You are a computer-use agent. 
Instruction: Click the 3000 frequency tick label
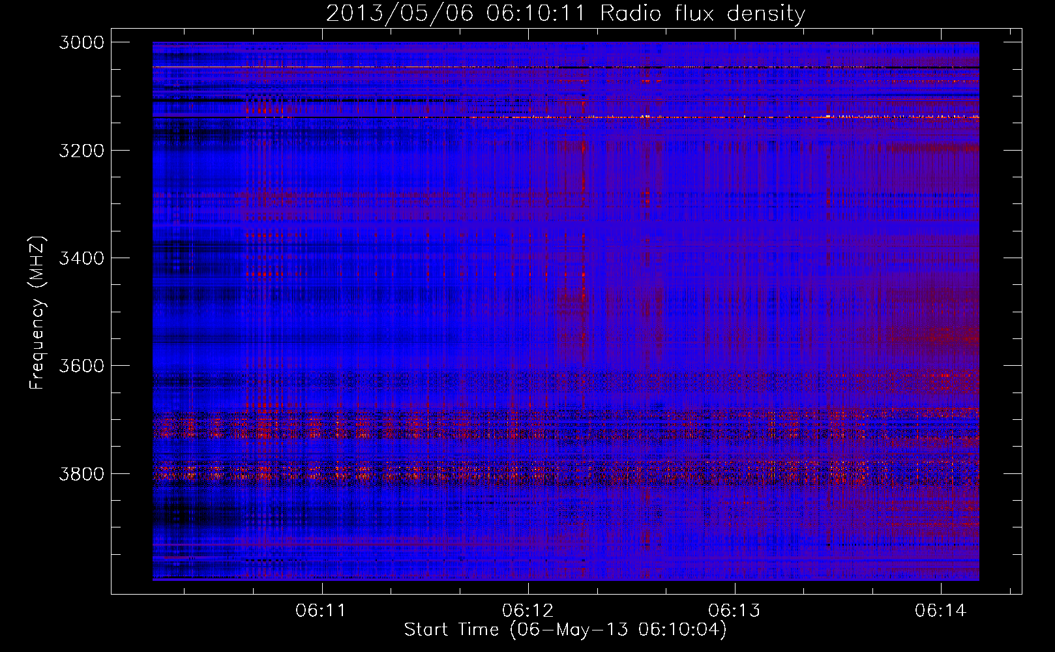click(x=82, y=42)
